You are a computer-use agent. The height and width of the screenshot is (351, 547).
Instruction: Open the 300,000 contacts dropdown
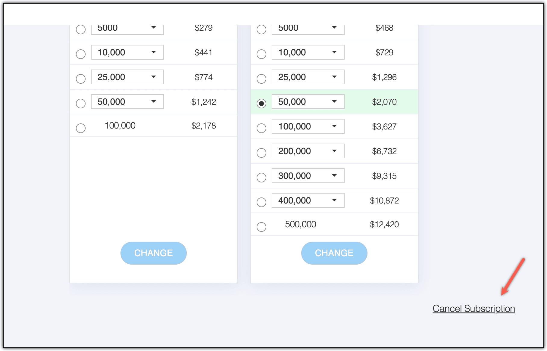tap(308, 176)
